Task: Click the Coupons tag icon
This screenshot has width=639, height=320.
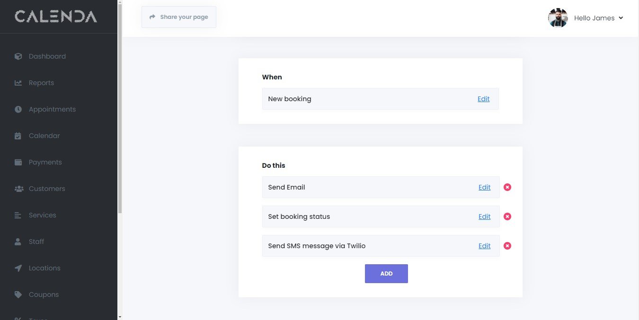Action: [x=18, y=294]
